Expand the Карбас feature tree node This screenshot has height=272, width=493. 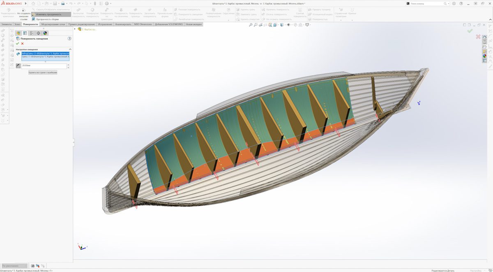(75, 29)
